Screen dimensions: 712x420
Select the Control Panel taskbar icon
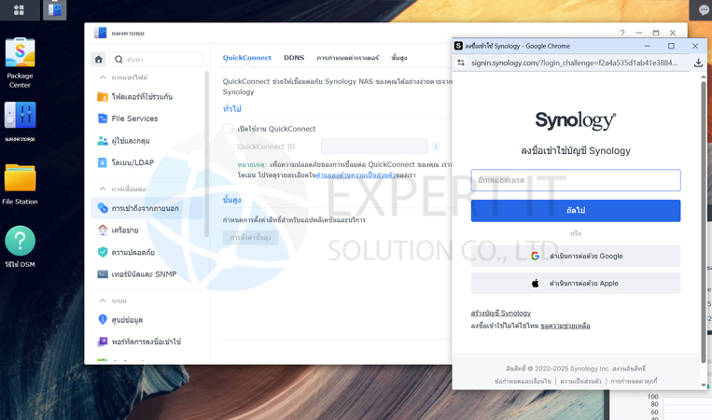(54, 9)
